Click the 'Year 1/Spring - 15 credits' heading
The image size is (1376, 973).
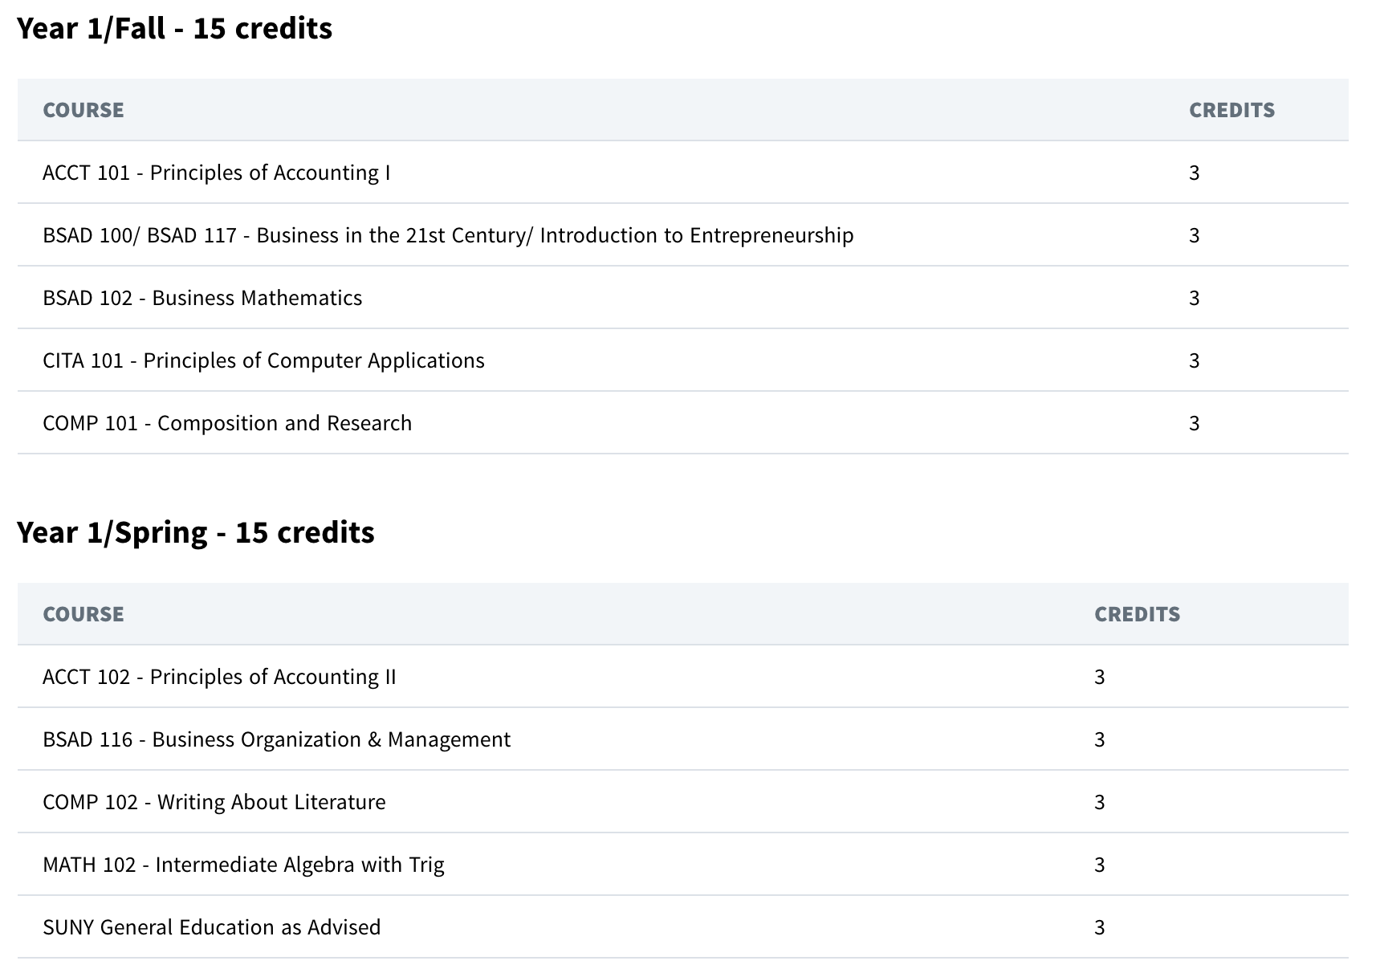click(x=195, y=533)
